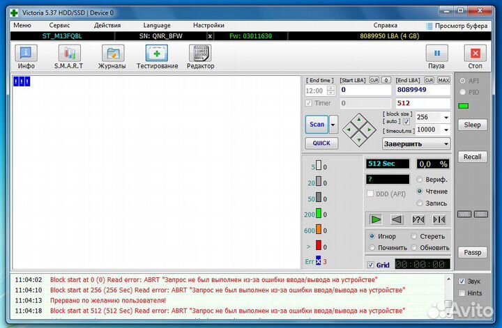Start the surface test with Scan
Screen dimensions: 502x328
click(x=317, y=125)
